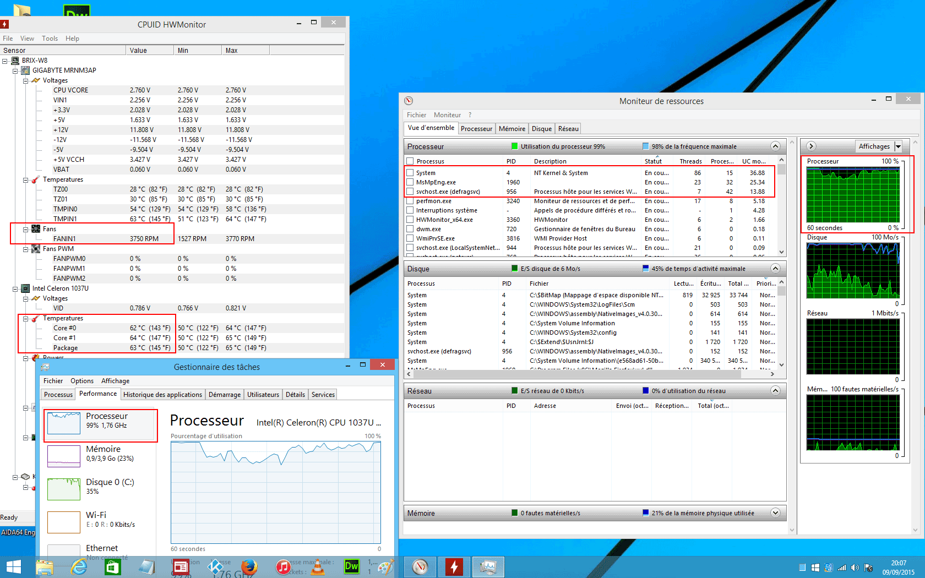Click the Processeur usage graph in Resource Monitor

[x=853, y=195]
